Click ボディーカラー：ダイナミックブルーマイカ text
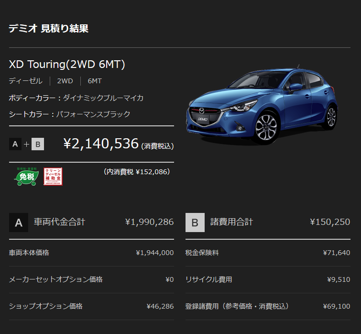The height and width of the screenshot is (334, 361). tap(76, 98)
